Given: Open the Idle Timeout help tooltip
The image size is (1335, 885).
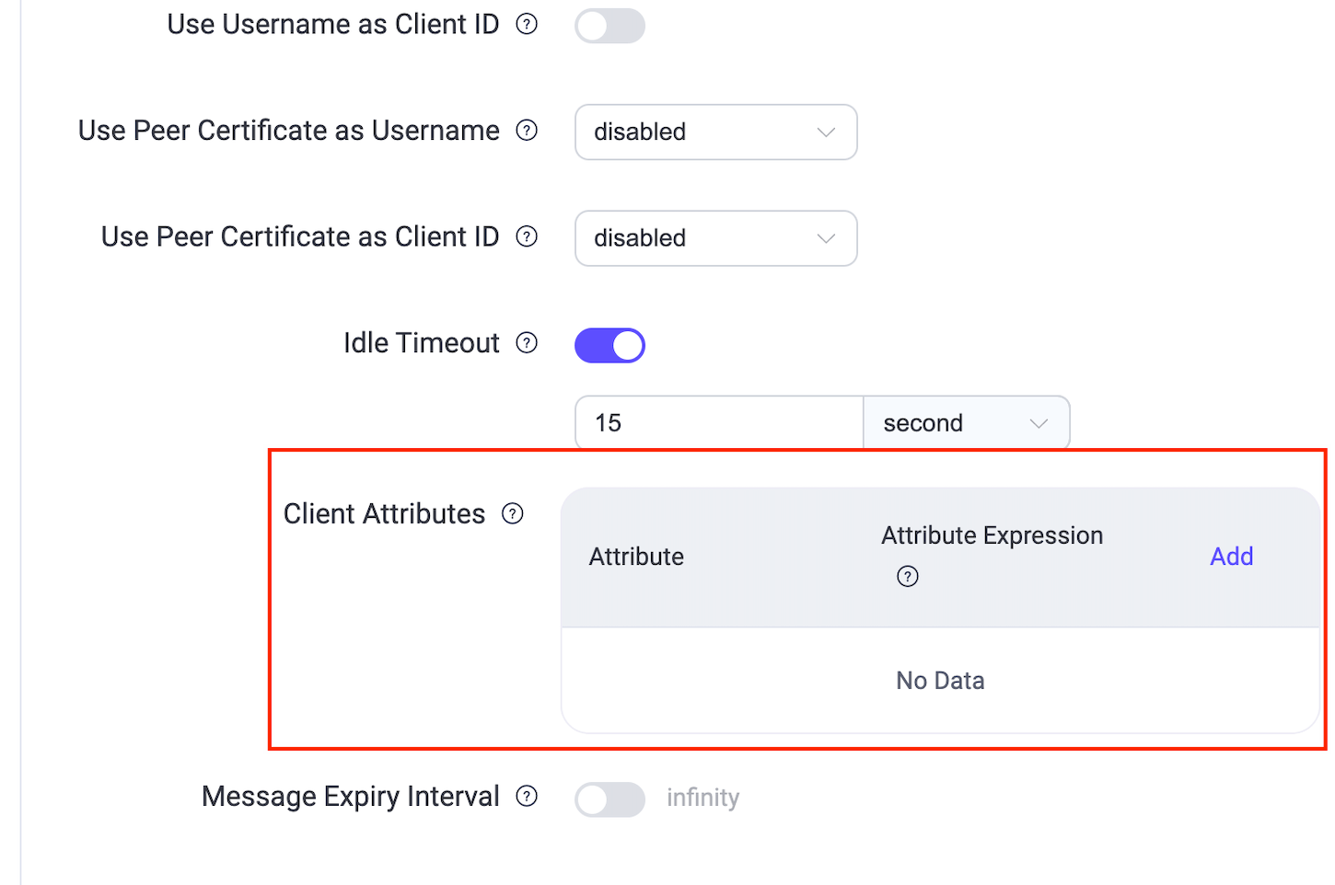Looking at the screenshot, I should (526, 342).
